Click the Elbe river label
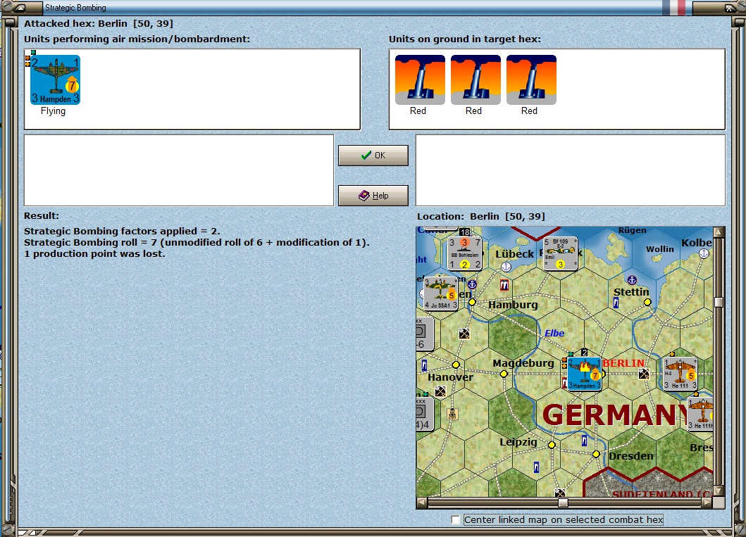 point(554,333)
